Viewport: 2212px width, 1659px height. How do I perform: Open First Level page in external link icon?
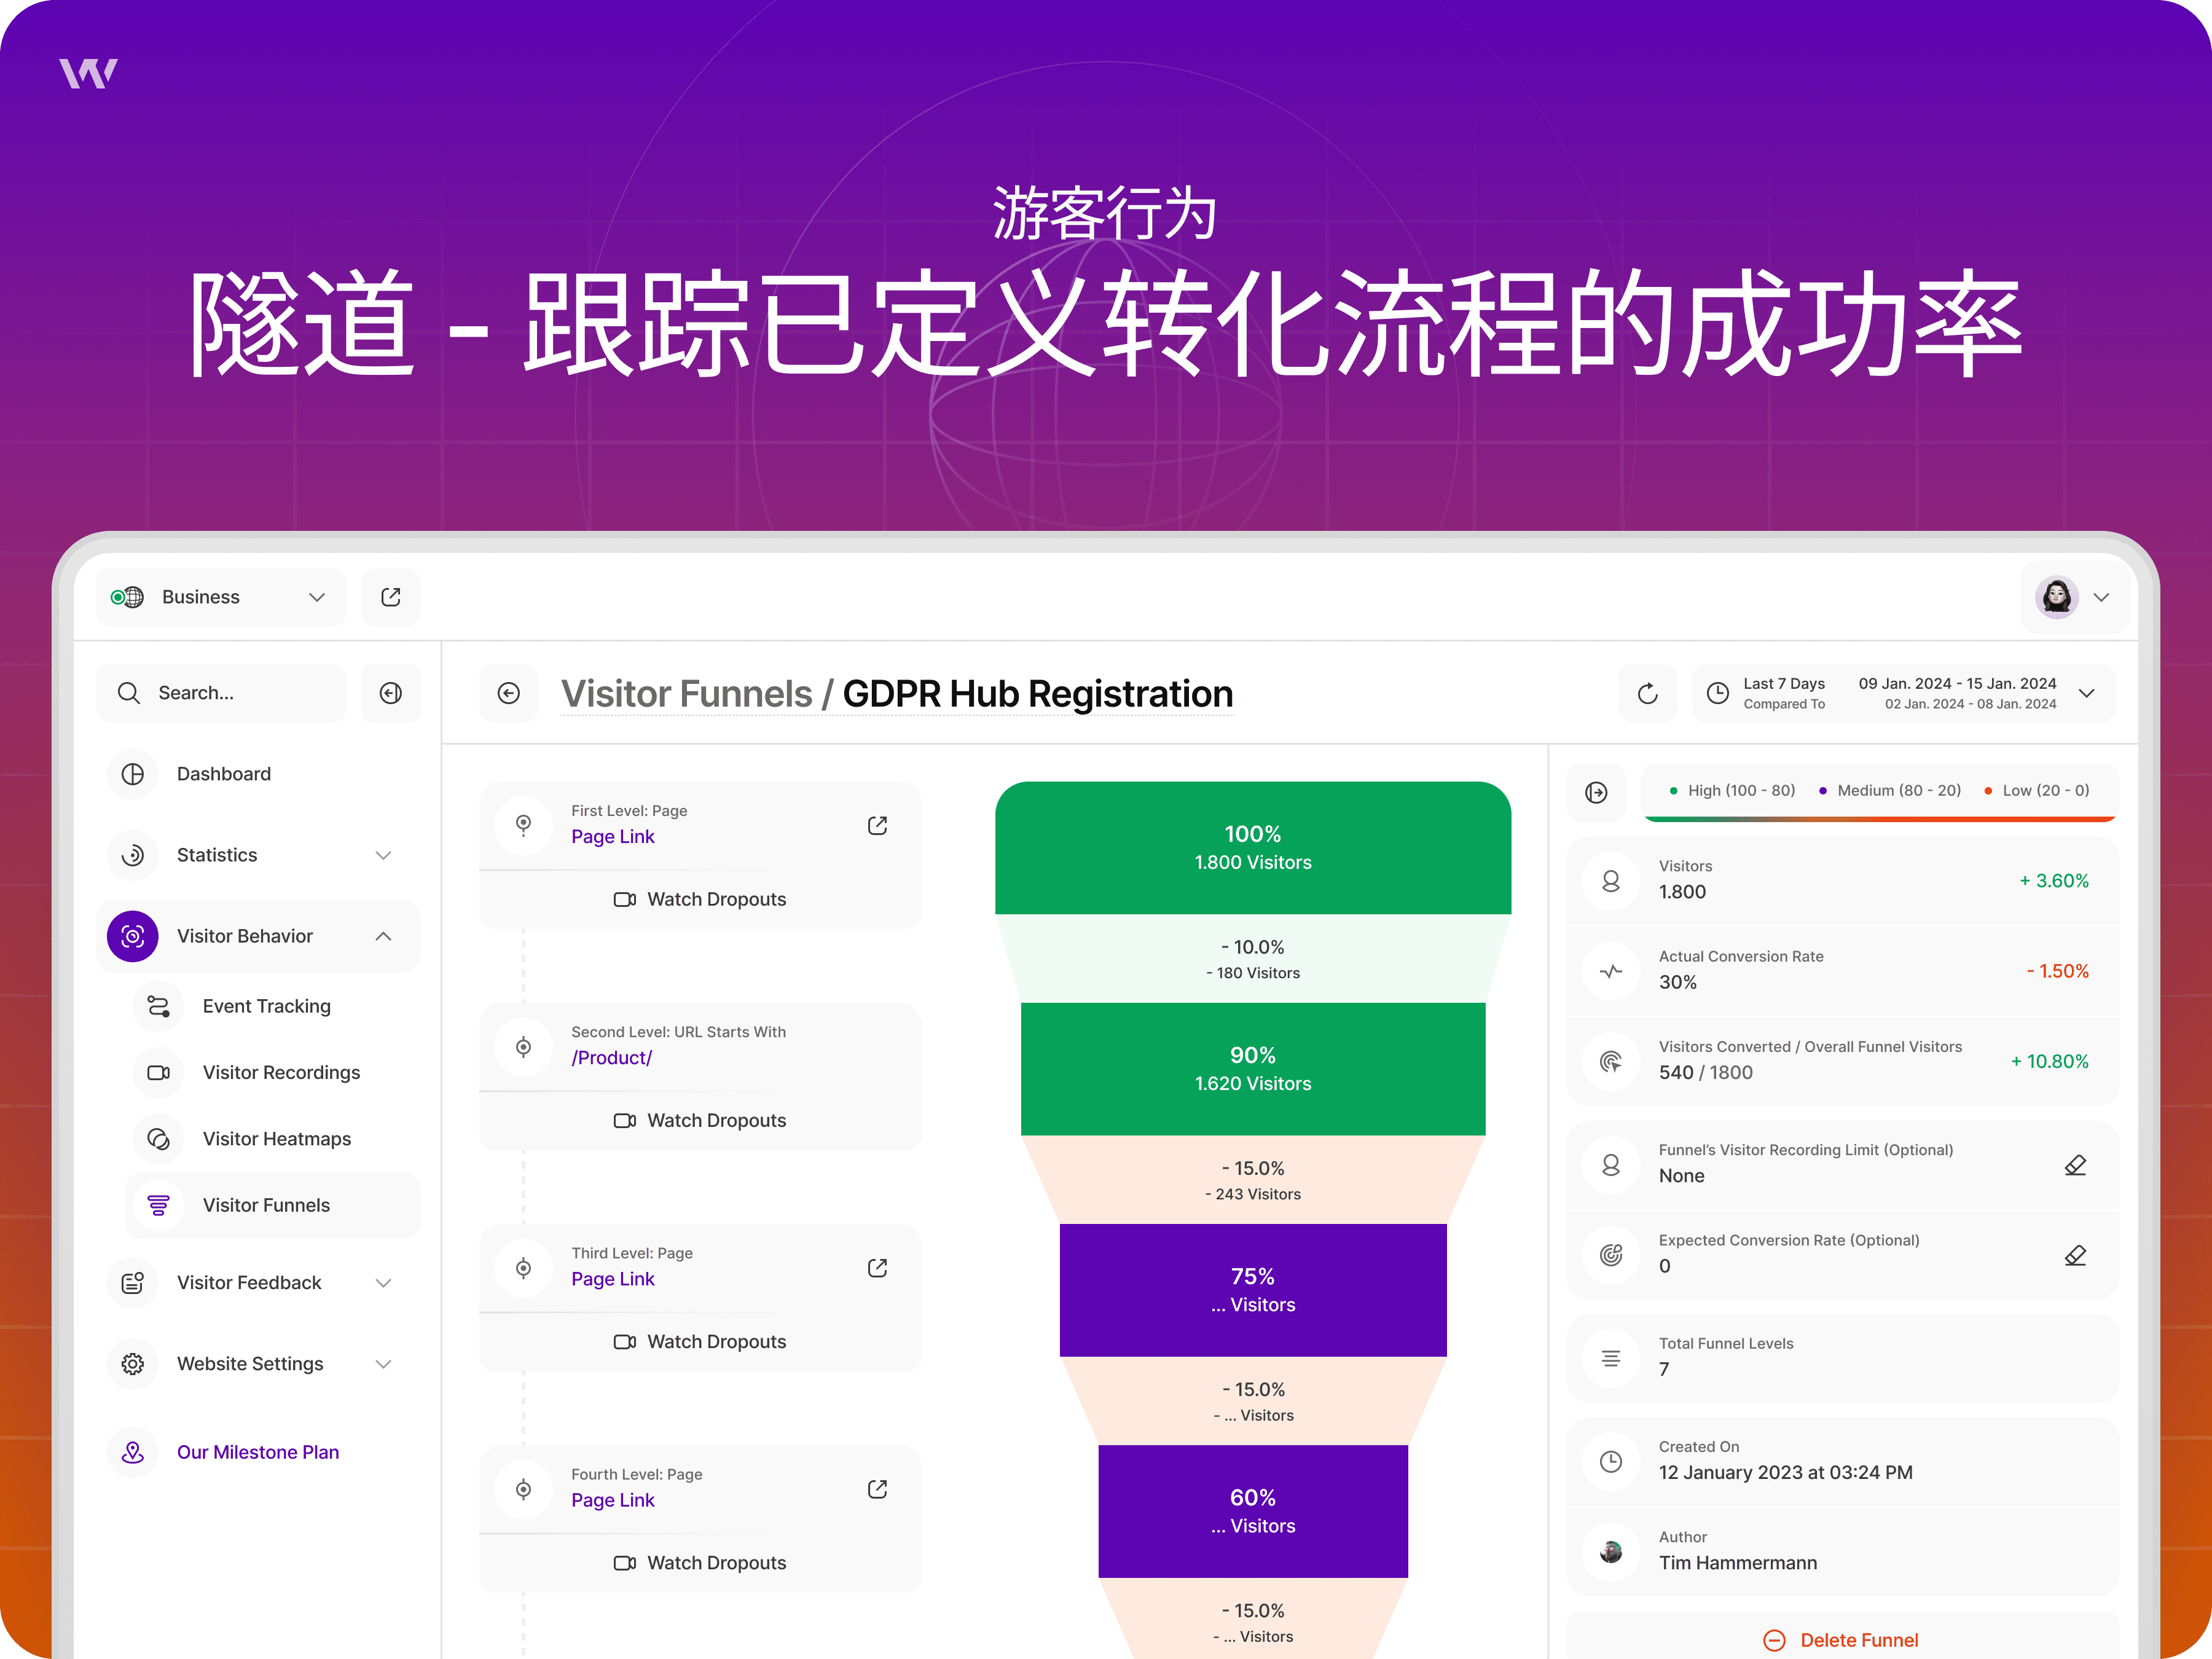[877, 826]
